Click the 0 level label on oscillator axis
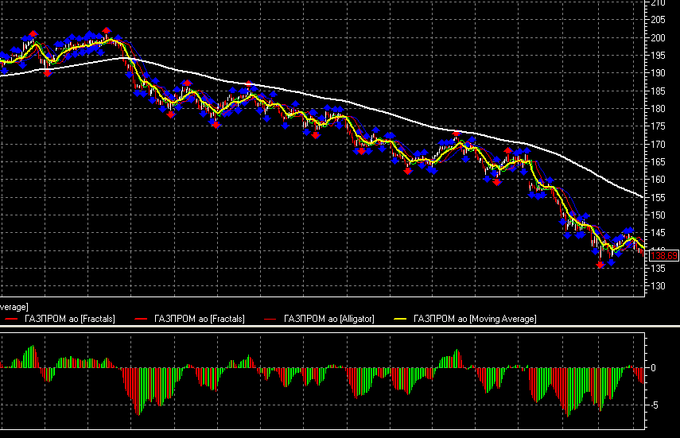The height and width of the screenshot is (438, 680). click(x=653, y=368)
